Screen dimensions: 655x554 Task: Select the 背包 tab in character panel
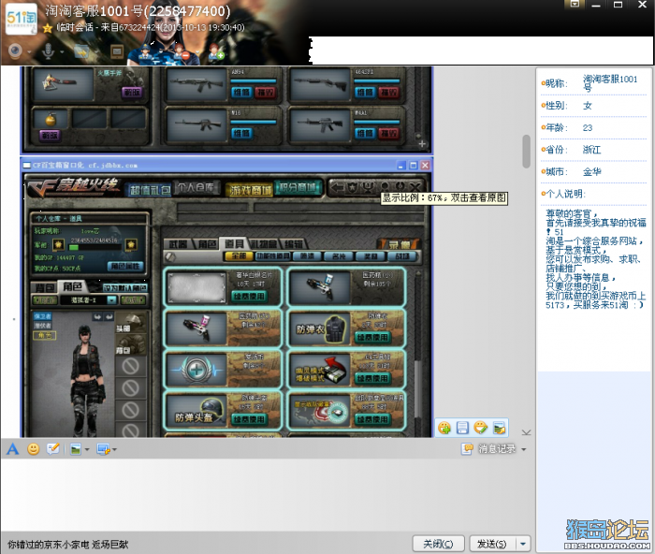pyautogui.click(x=44, y=287)
